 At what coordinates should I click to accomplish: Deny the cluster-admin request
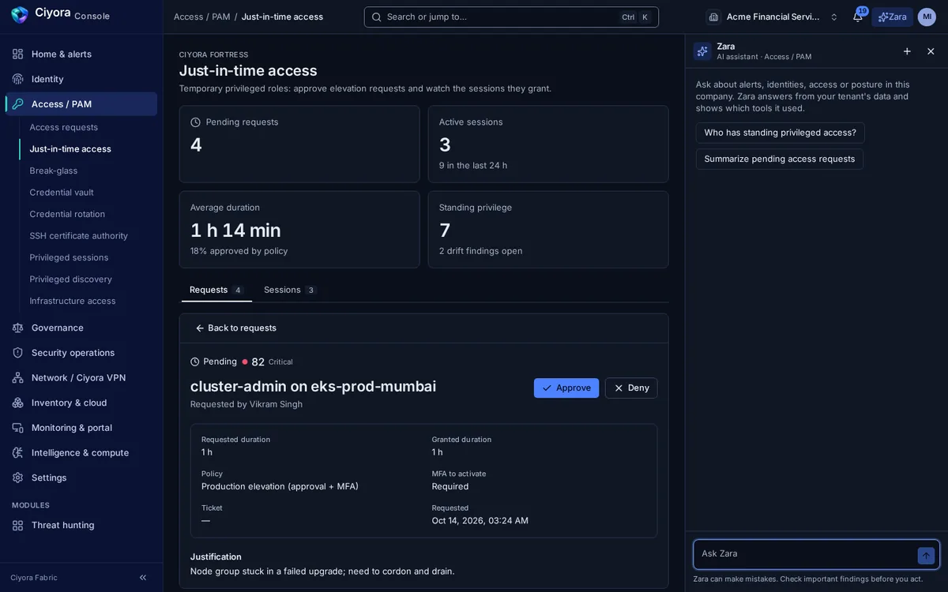click(631, 388)
